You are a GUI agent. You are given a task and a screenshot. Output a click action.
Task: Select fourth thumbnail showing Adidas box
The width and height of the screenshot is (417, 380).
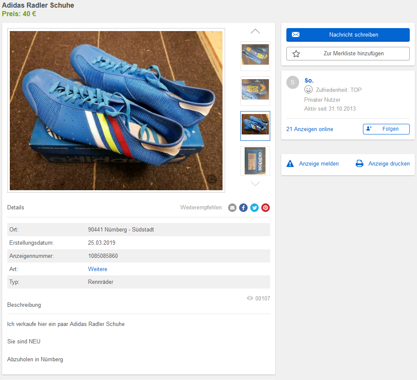click(255, 160)
